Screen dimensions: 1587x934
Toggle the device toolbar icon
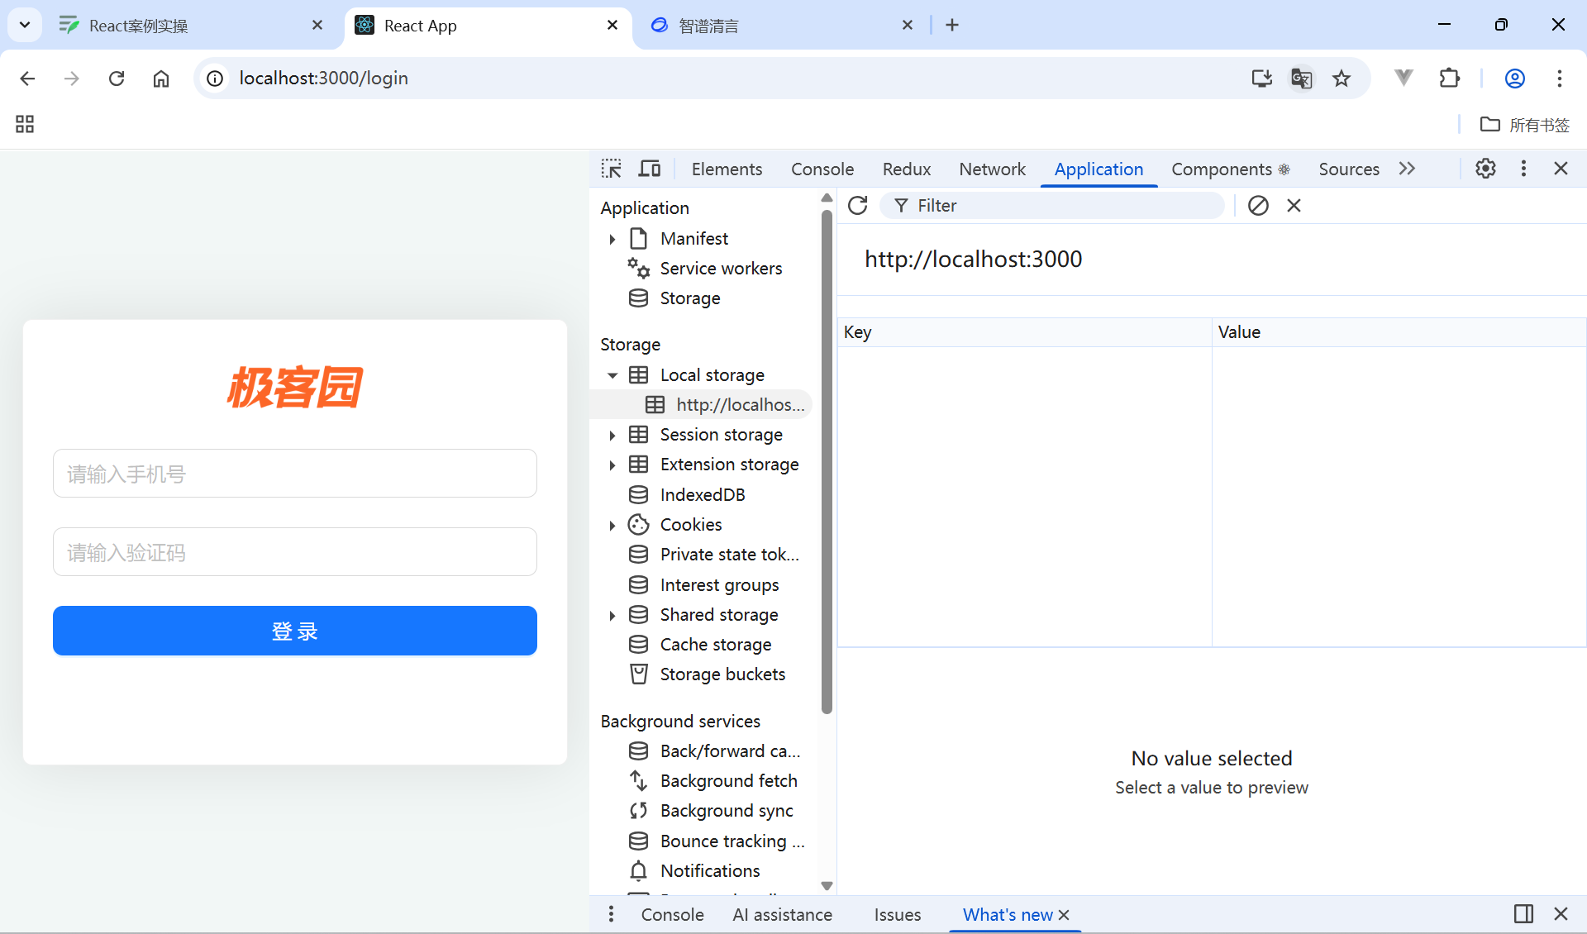650,169
